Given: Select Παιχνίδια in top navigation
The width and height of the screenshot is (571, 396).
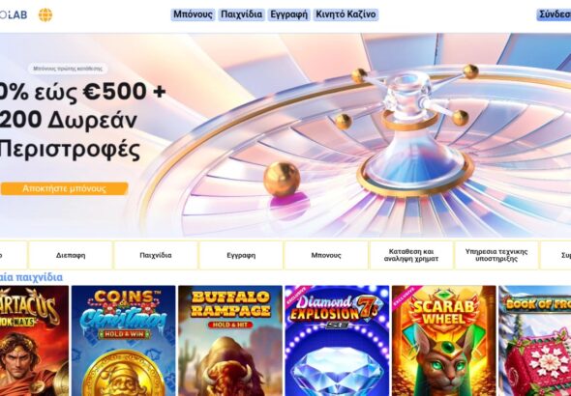Looking at the screenshot, I should pos(241,14).
